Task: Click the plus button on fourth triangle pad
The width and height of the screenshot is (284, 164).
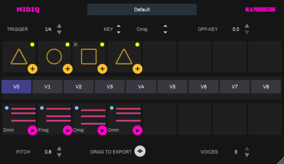Action: 137,69
